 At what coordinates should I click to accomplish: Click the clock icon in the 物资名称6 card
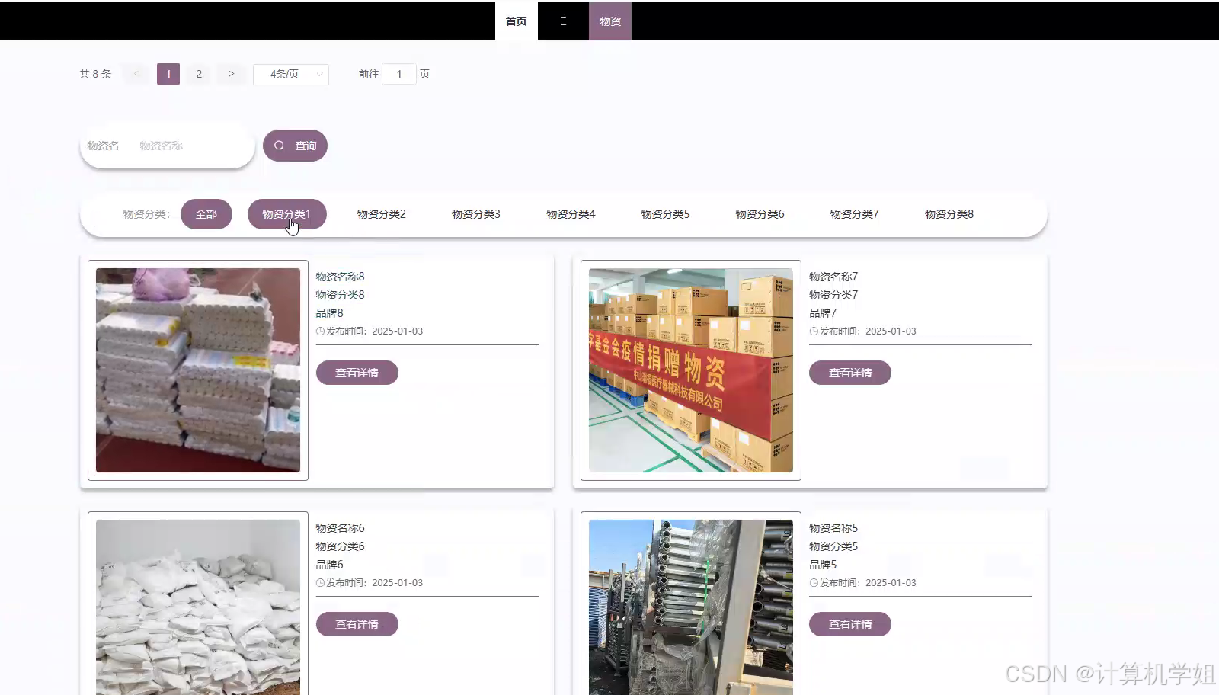pos(320,583)
